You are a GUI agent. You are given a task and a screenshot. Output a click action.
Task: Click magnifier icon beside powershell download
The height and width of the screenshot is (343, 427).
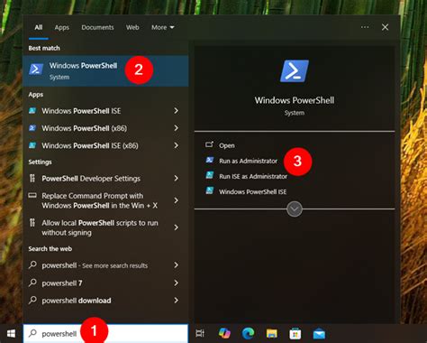pos(32,300)
